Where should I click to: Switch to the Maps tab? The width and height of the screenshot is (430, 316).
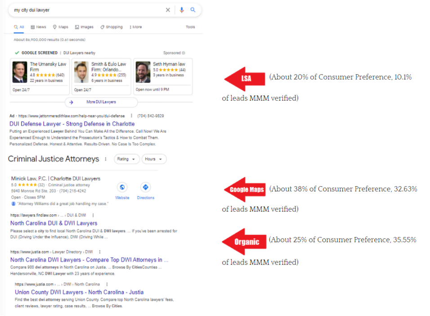(x=61, y=27)
